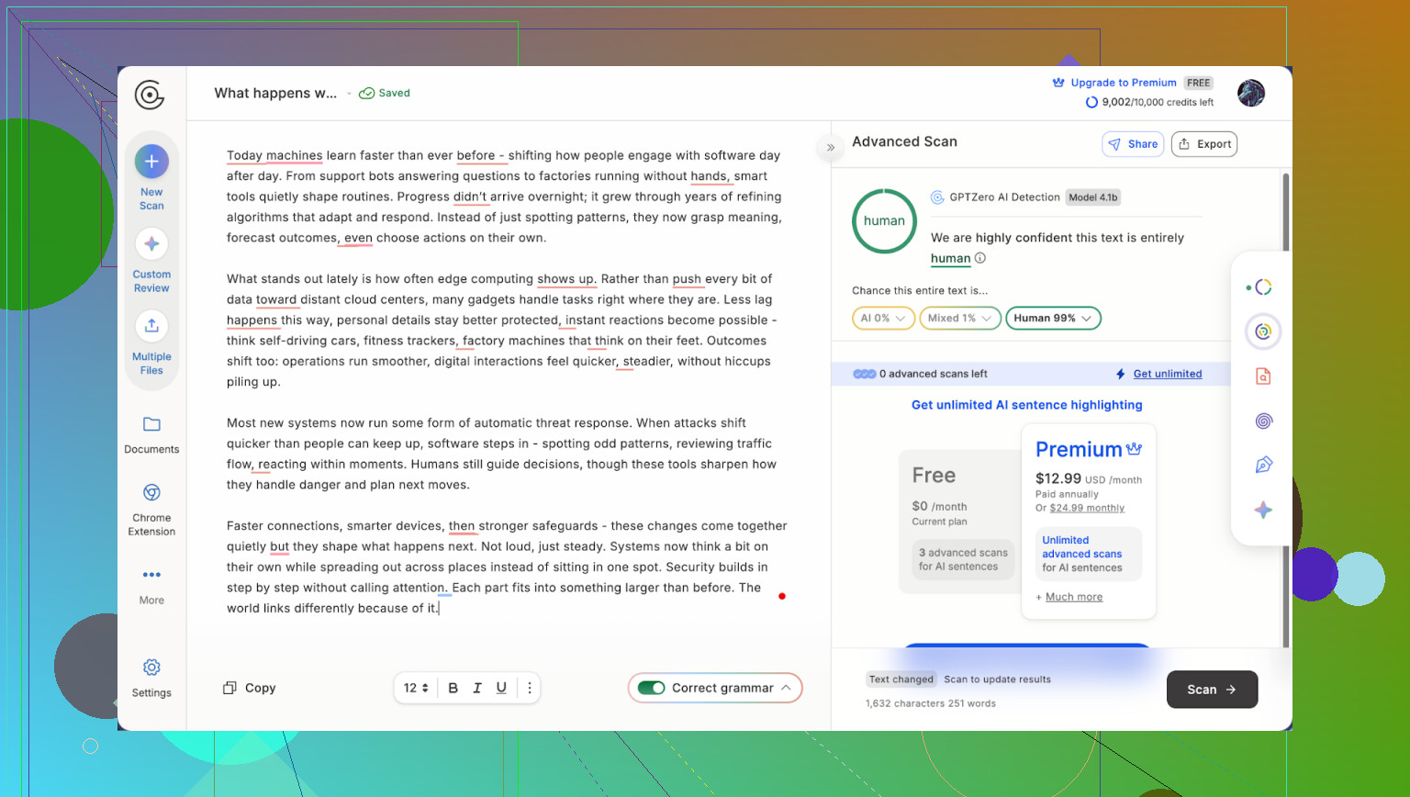The image size is (1410, 797).
Task: Click the GPTZero logo icon
Action: (149, 95)
